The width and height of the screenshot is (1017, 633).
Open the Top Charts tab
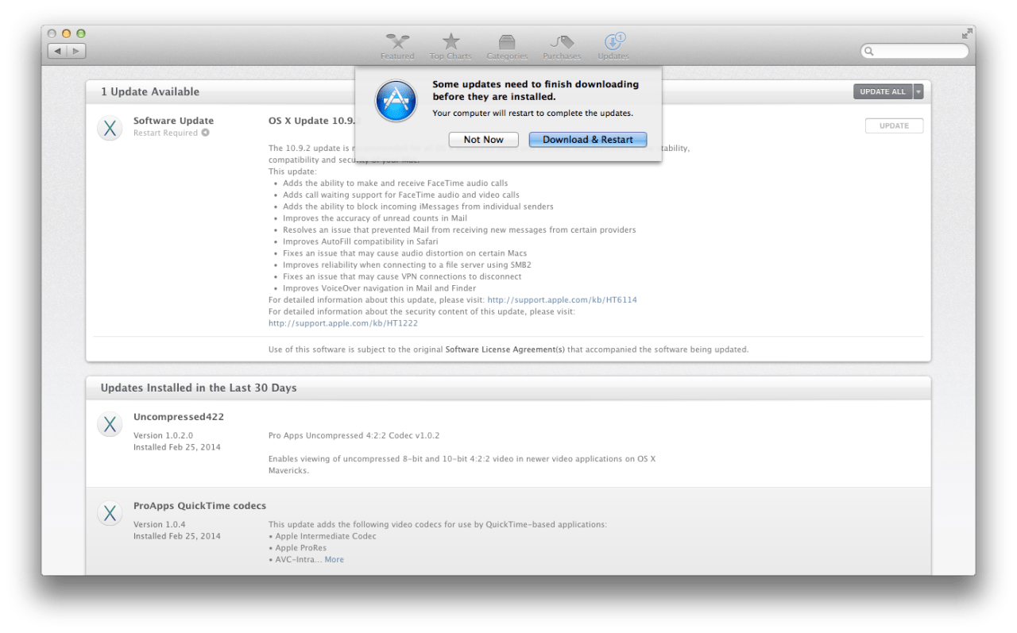[450, 46]
